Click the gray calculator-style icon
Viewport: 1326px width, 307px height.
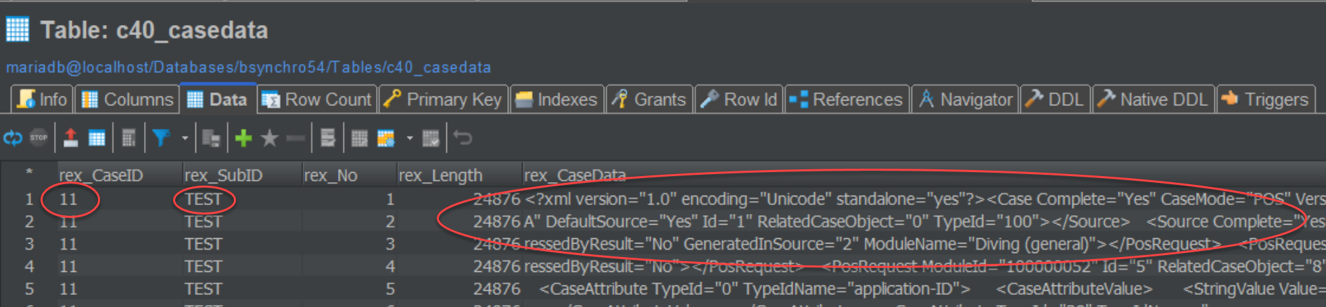point(128,138)
